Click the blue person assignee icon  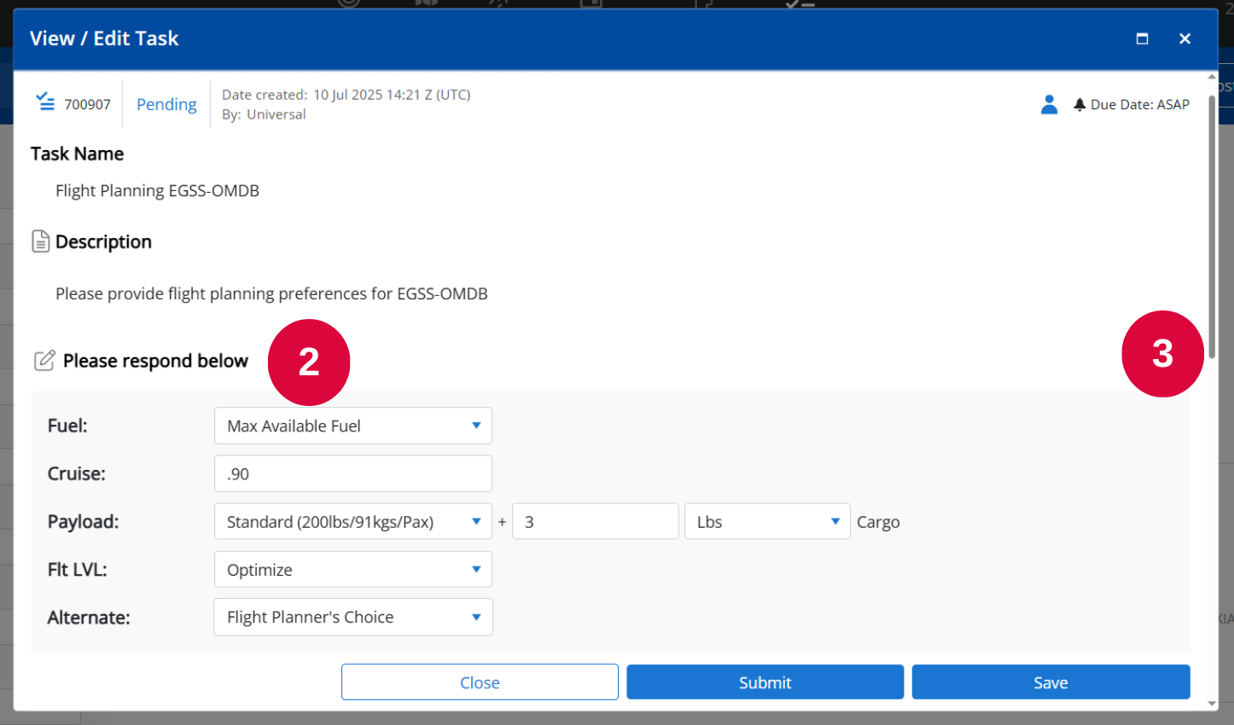pyautogui.click(x=1050, y=104)
